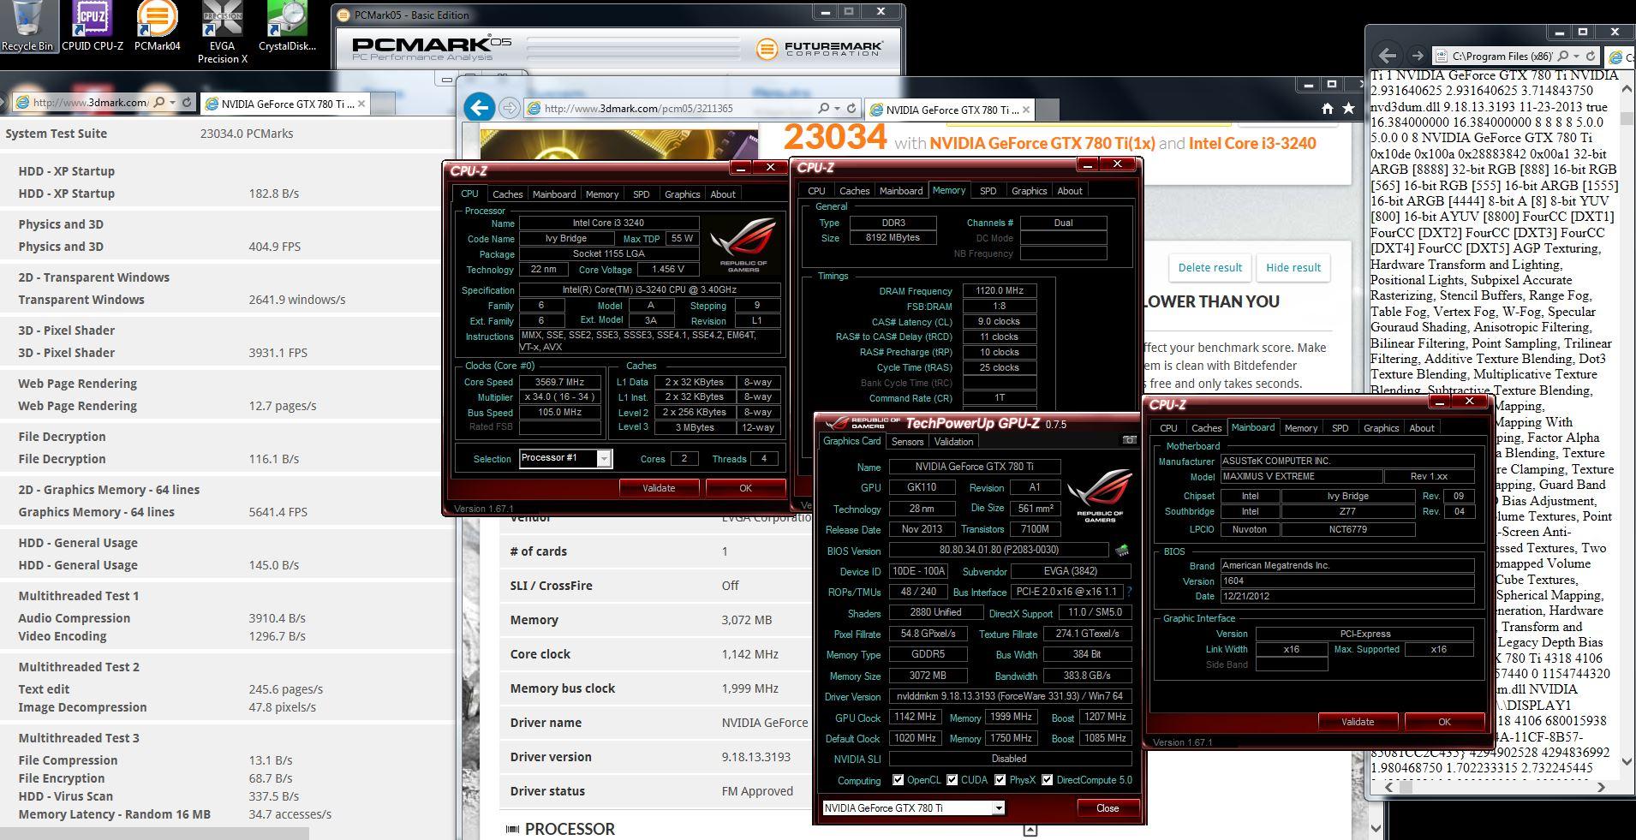This screenshot has width=1636, height=840.
Task: Click the 3dmark.com address field in left browser
Action: [90, 102]
